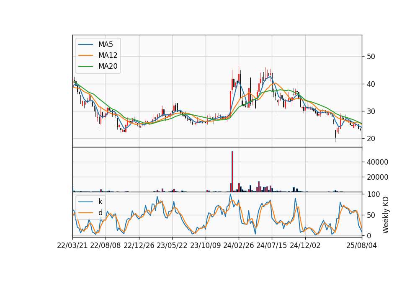Click the price axis value 30

[x=371, y=111]
